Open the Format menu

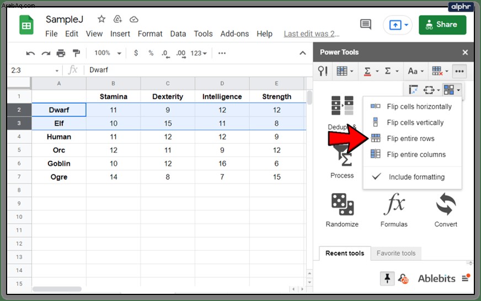pos(150,34)
